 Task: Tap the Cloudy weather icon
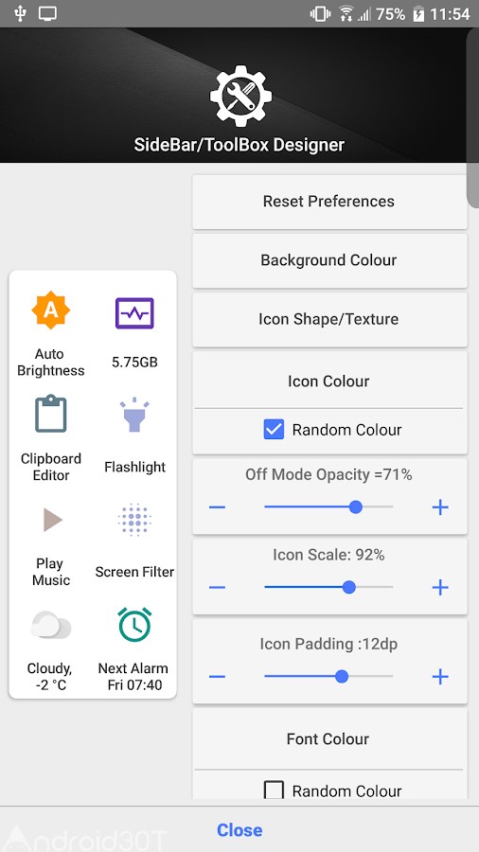click(x=50, y=625)
